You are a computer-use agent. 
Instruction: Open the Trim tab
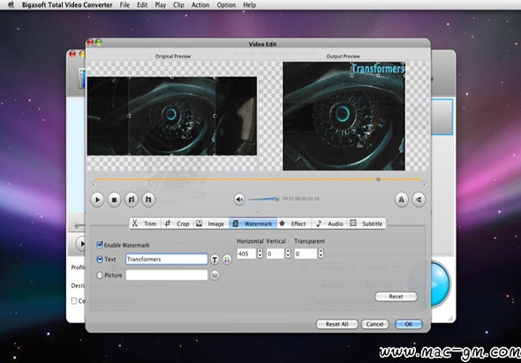click(x=145, y=223)
